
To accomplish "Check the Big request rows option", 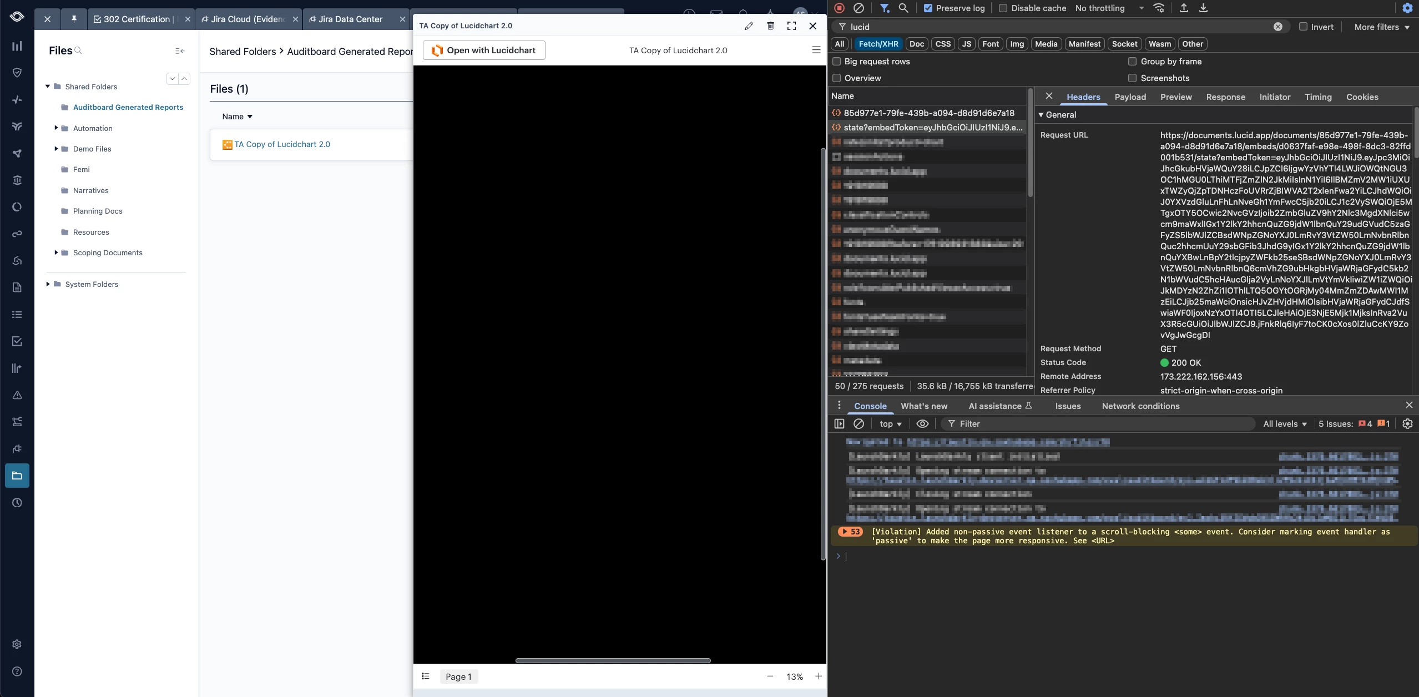I will (x=837, y=61).
